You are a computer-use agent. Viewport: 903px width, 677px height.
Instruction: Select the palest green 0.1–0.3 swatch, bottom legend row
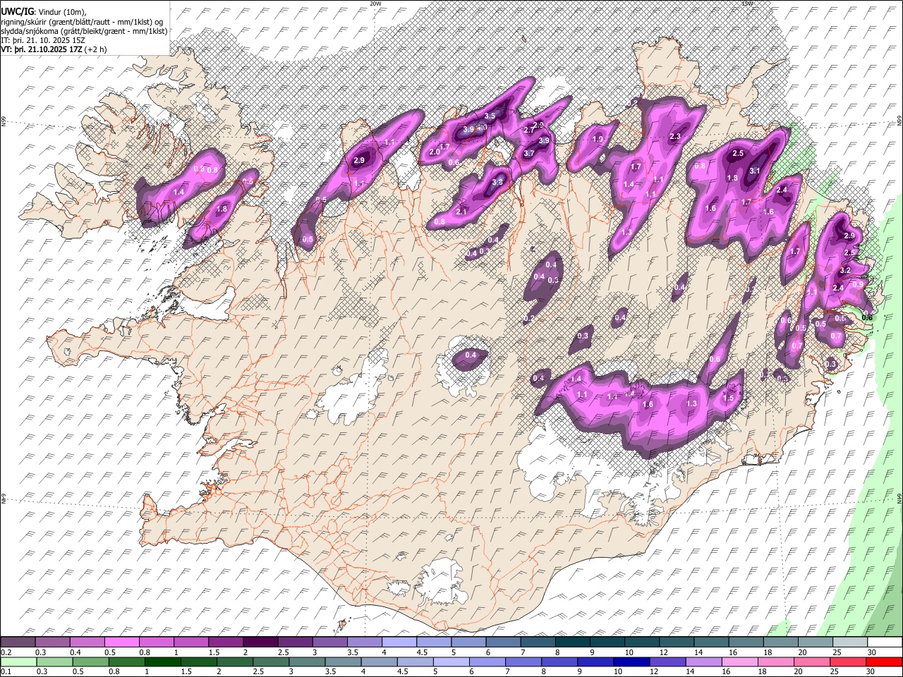[19, 661]
